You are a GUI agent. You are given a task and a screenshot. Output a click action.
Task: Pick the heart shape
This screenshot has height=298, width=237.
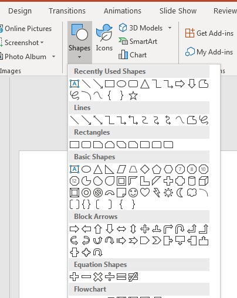tap(145, 193)
